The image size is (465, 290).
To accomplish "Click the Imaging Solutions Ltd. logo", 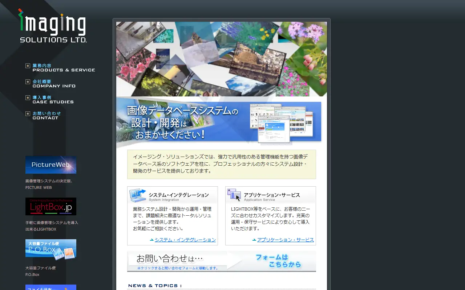I will tap(53, 25).
